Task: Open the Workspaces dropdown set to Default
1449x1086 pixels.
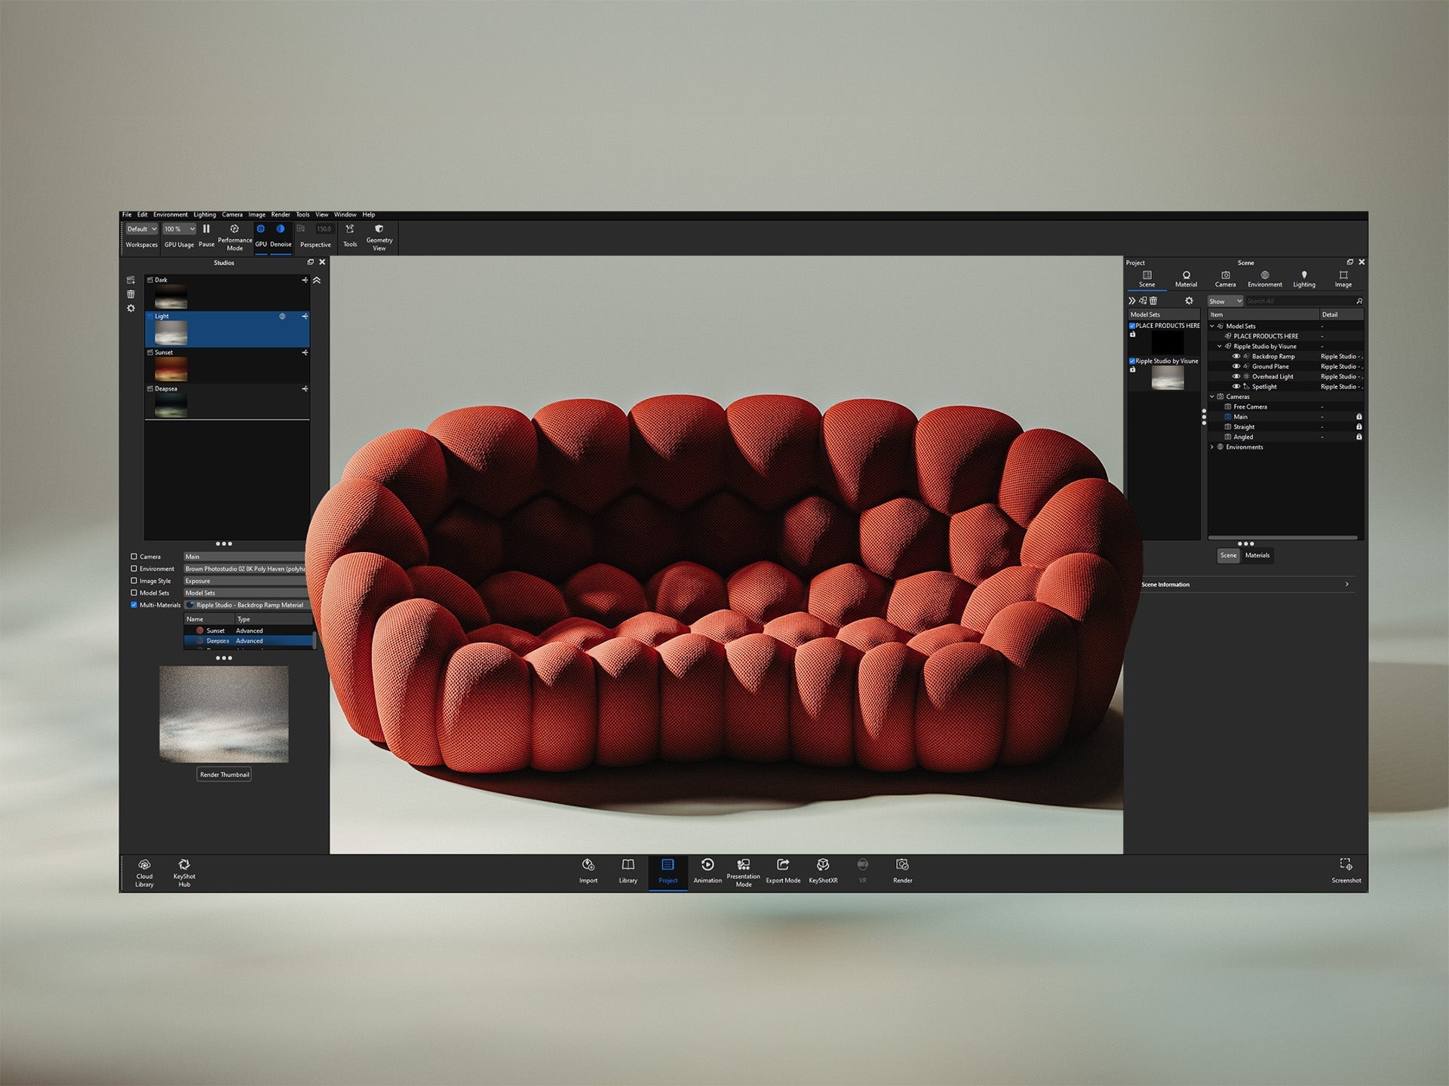Action: [141, 229]
